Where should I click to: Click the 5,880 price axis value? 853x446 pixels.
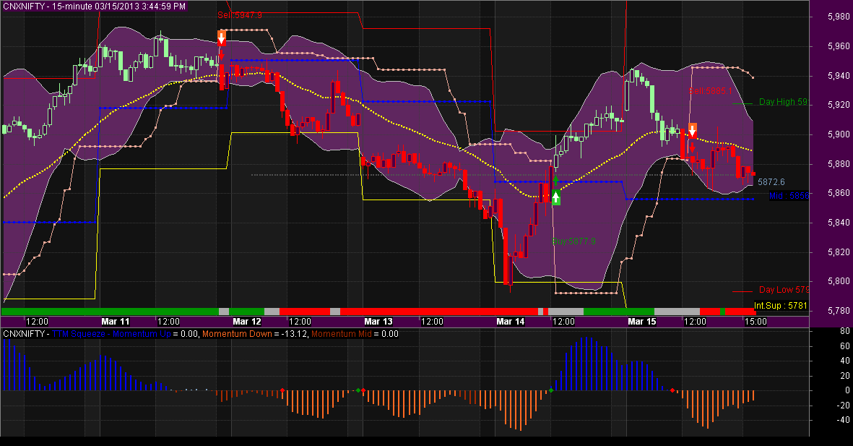839,164
